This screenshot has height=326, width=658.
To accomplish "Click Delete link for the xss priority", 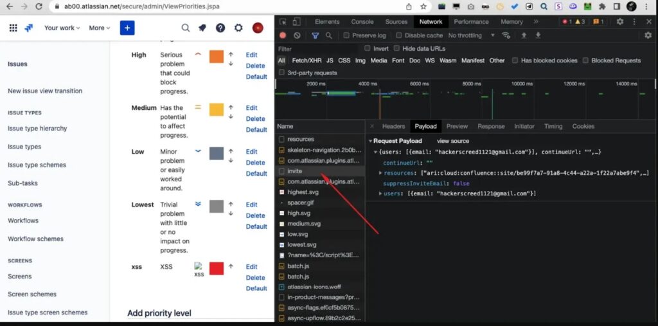I will (255, 278).
